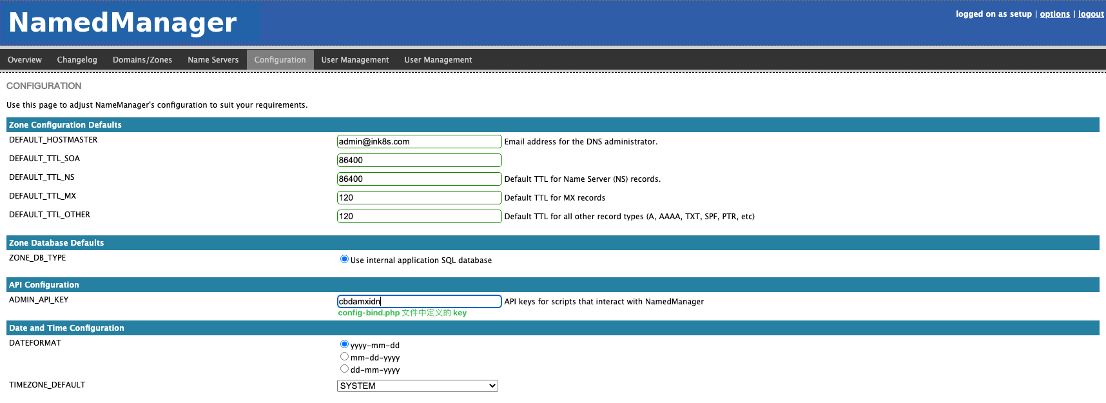Choose the yyyy-mm-dd date format
The width and height of the screenshot is (1106, 403).
pos(344,344)
